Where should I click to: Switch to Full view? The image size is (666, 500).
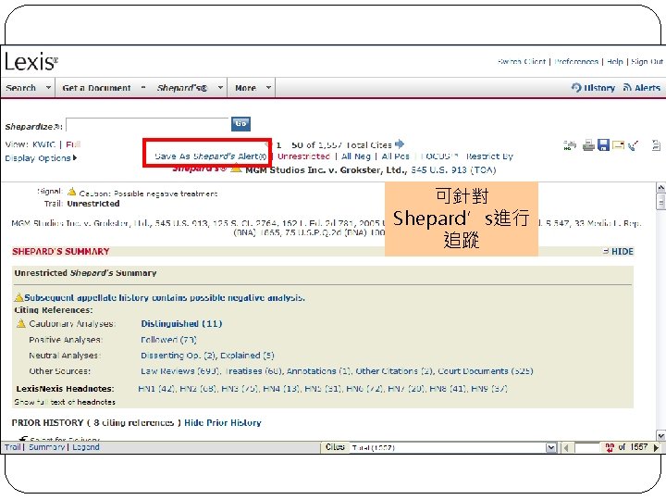point(73,144)
